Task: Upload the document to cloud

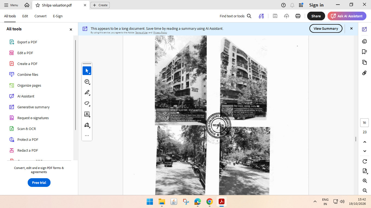Action: [287, 16]
